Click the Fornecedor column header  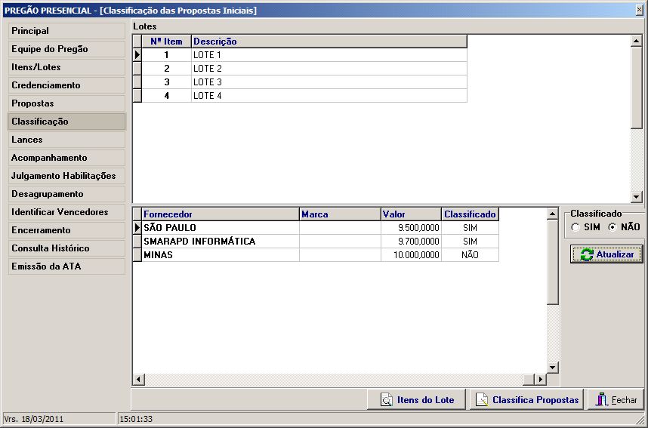click(x=221, y=214)
